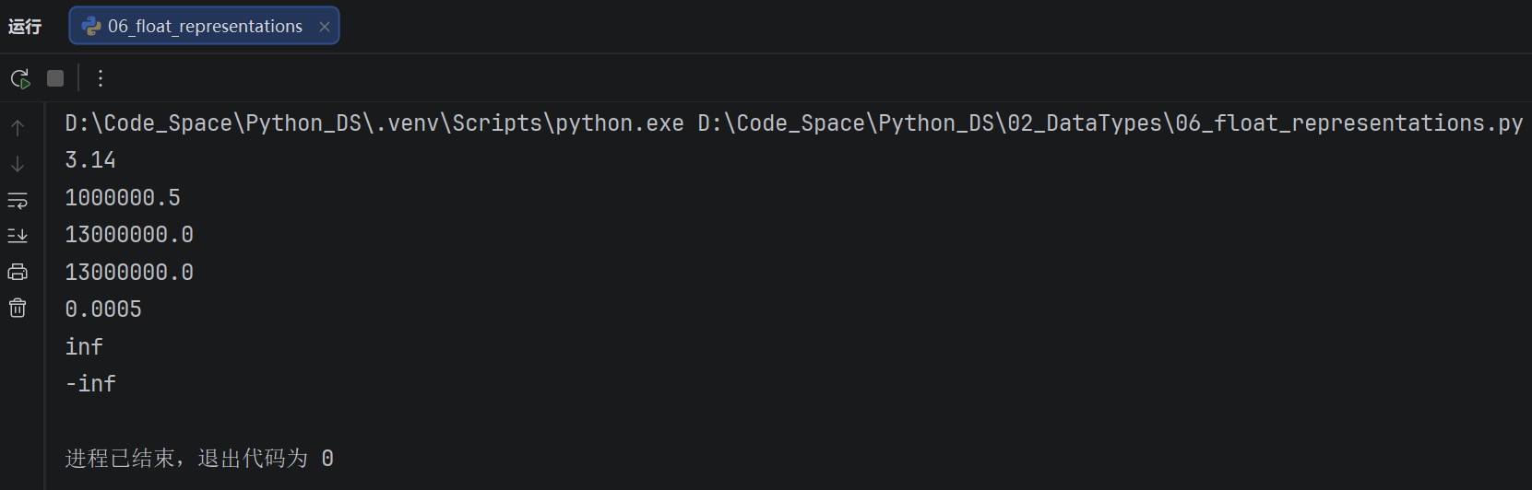
Task: Jump up the stack trace with up arrow
Action: [x=18, y=128]
